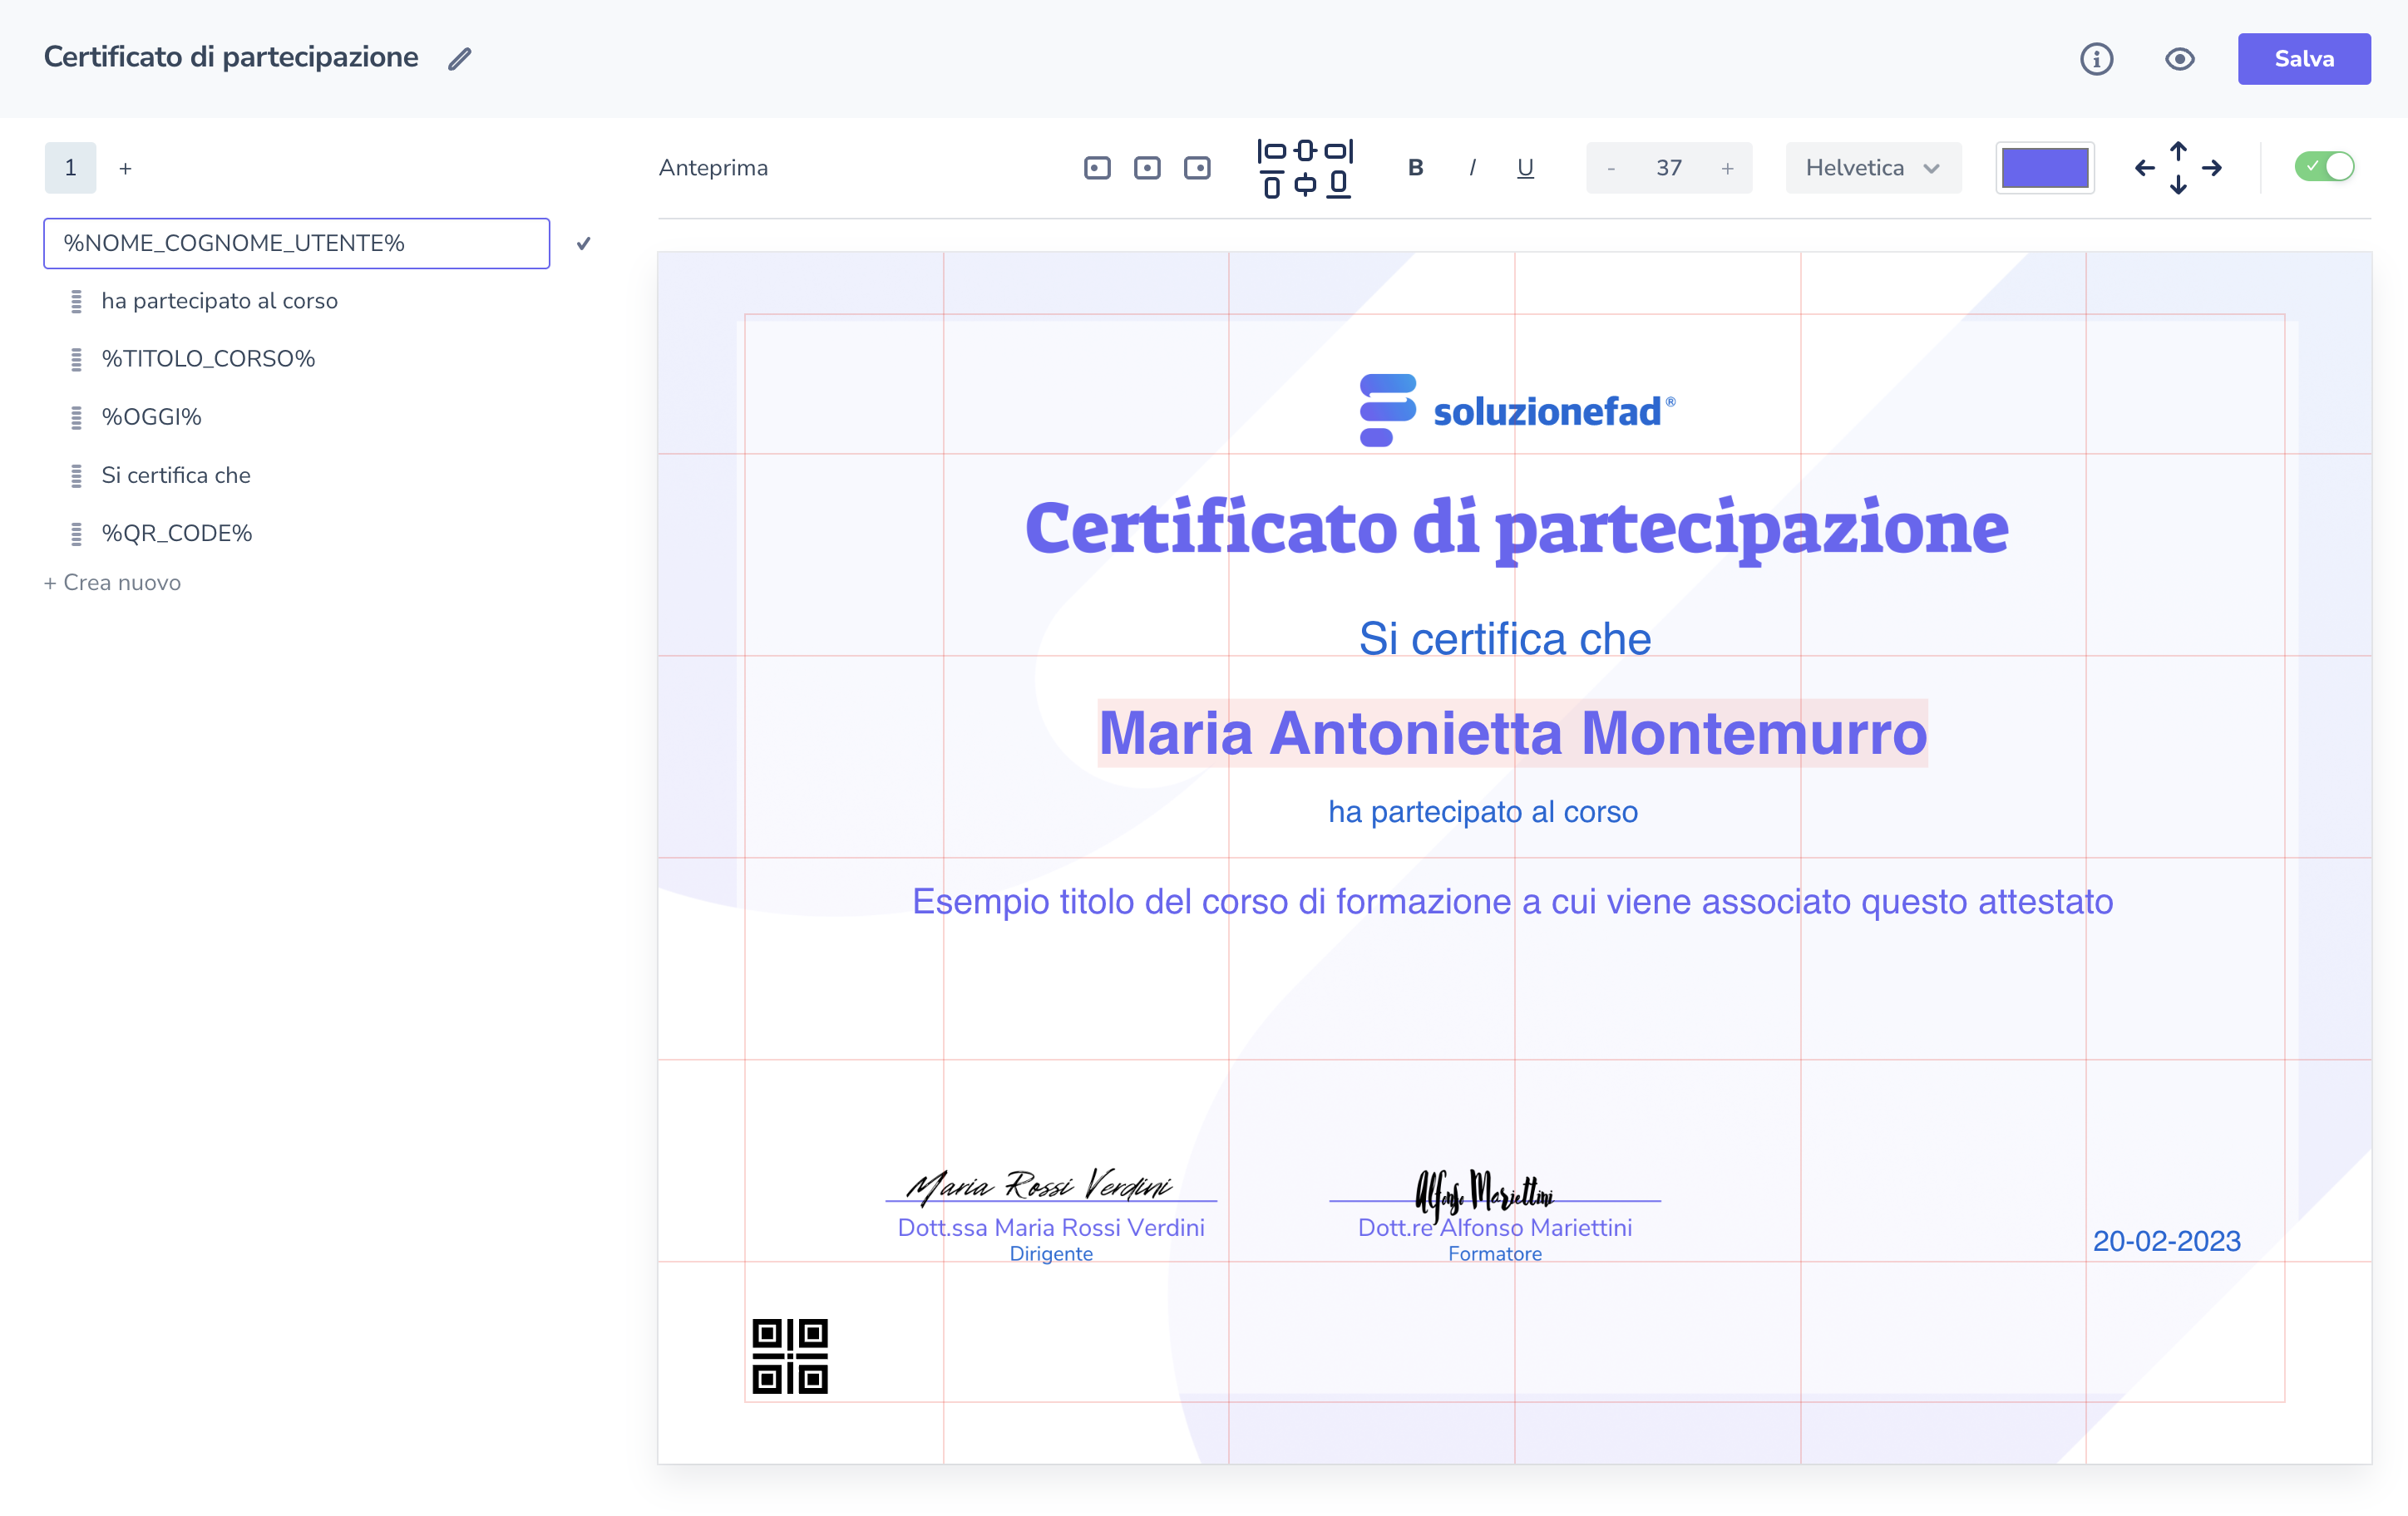Center element vertically on the page
The image size is (2408, 1516).
point(1305,185)
